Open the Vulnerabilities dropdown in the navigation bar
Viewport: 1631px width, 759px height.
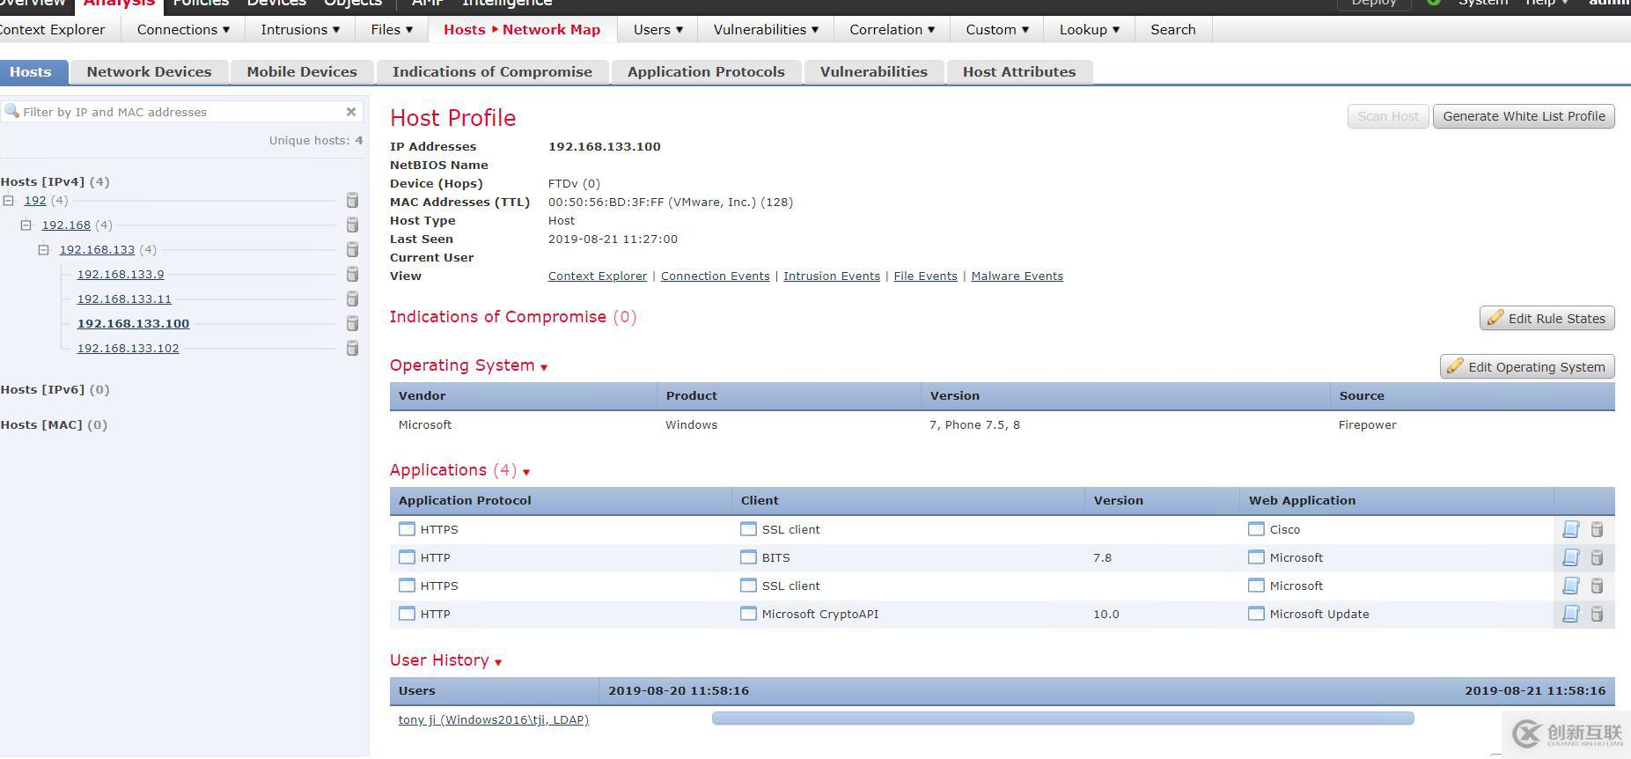pyautogui.click(x=766, y=29)
